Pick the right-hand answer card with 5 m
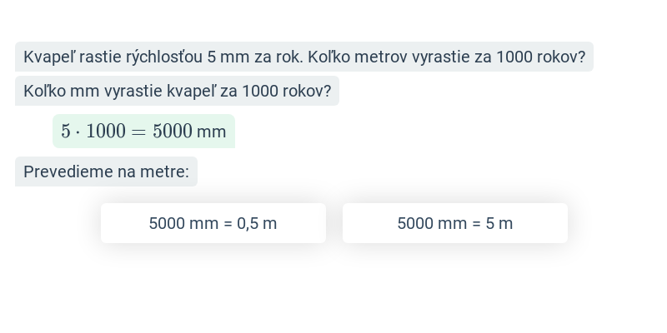 [x=454, y=223]
